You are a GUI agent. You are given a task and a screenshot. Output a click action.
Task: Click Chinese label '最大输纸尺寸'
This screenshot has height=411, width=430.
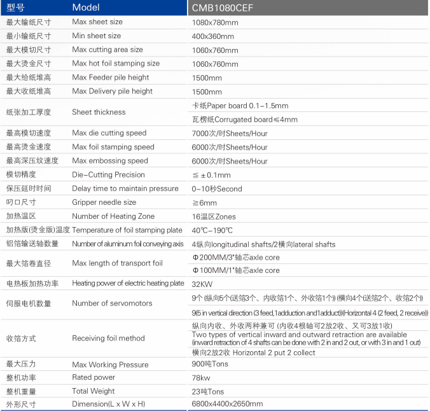pyautogui.click(x=29, y=22)
